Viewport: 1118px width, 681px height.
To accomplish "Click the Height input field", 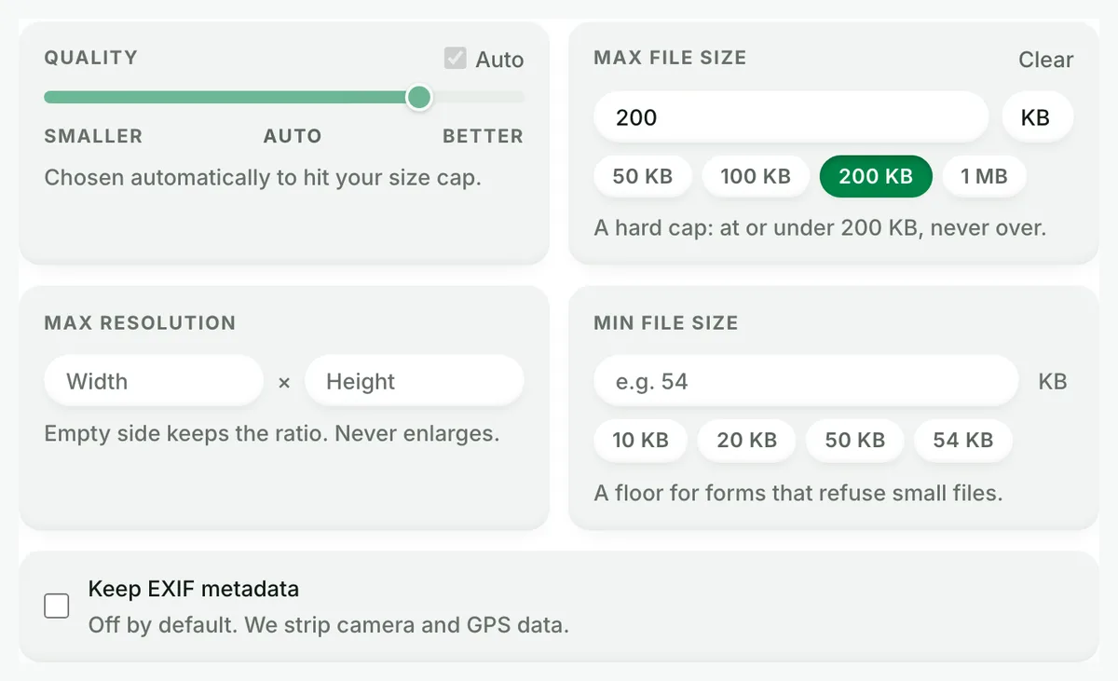I will tap(415, 381).
